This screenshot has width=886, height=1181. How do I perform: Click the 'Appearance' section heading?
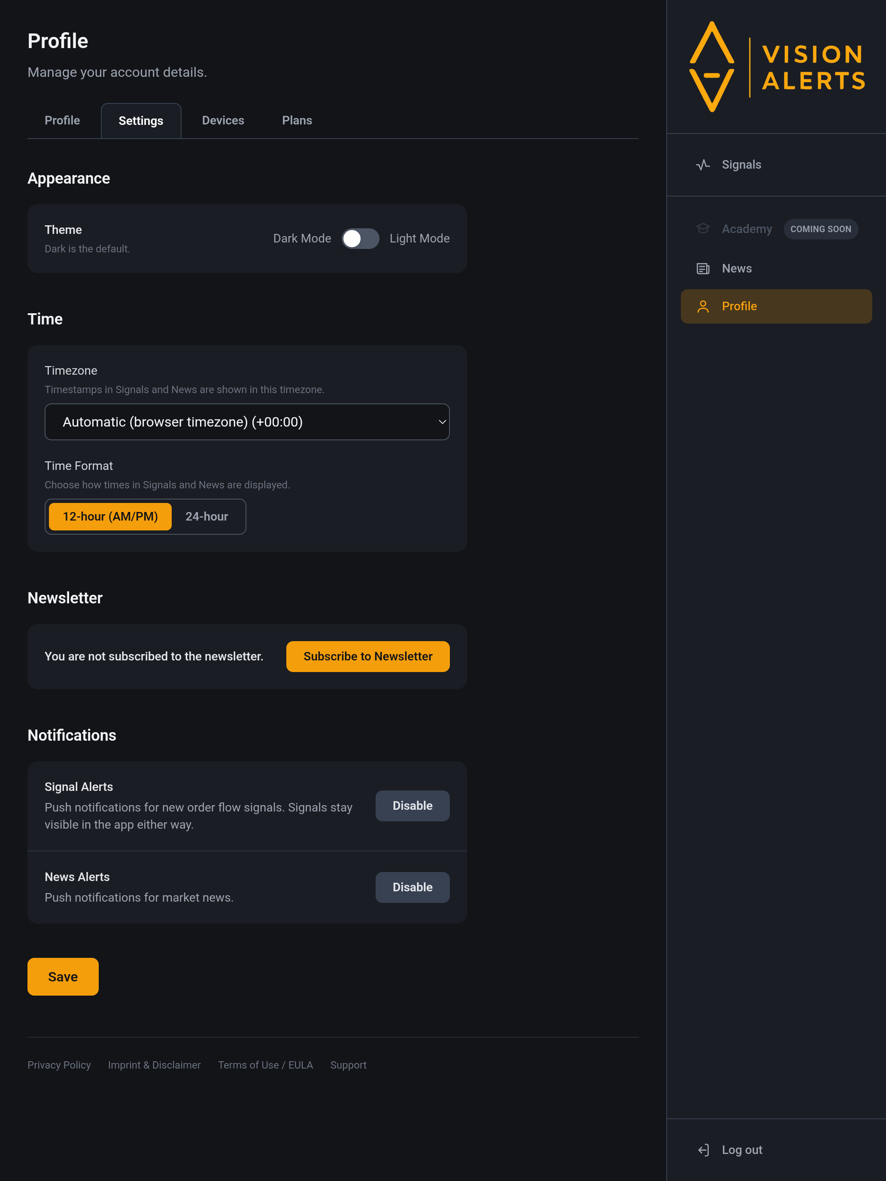[x=69, y=179]
